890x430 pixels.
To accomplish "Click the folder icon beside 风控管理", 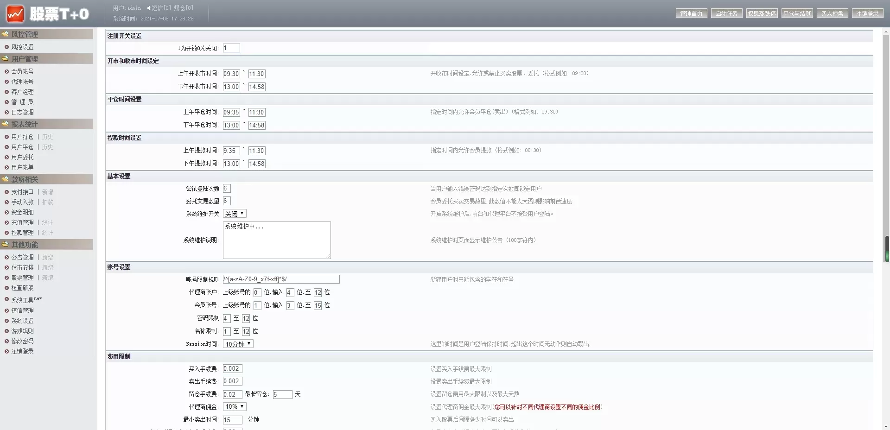I will click(x=5, y=34).
